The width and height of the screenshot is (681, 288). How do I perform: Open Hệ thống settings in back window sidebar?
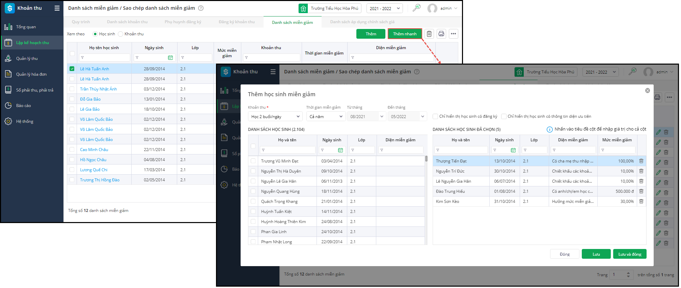(25, 121)
